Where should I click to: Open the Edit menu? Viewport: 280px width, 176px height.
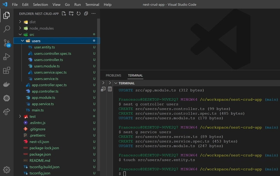pos(25,5)
